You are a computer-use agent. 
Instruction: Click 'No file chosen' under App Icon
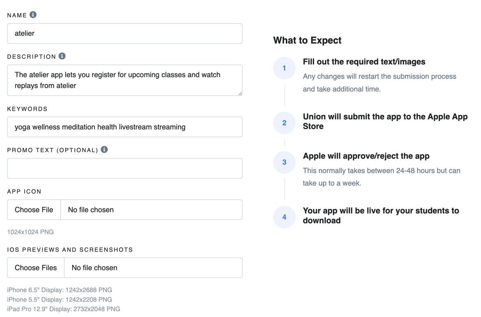(91, 210)
